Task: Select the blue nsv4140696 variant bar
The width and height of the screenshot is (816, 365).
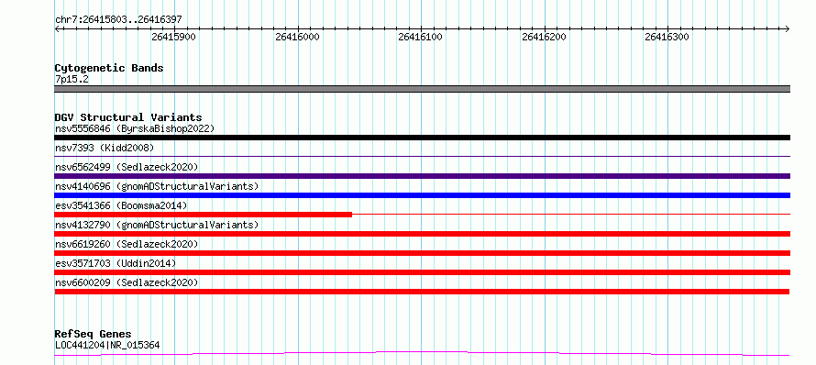Action: point(422,195)
